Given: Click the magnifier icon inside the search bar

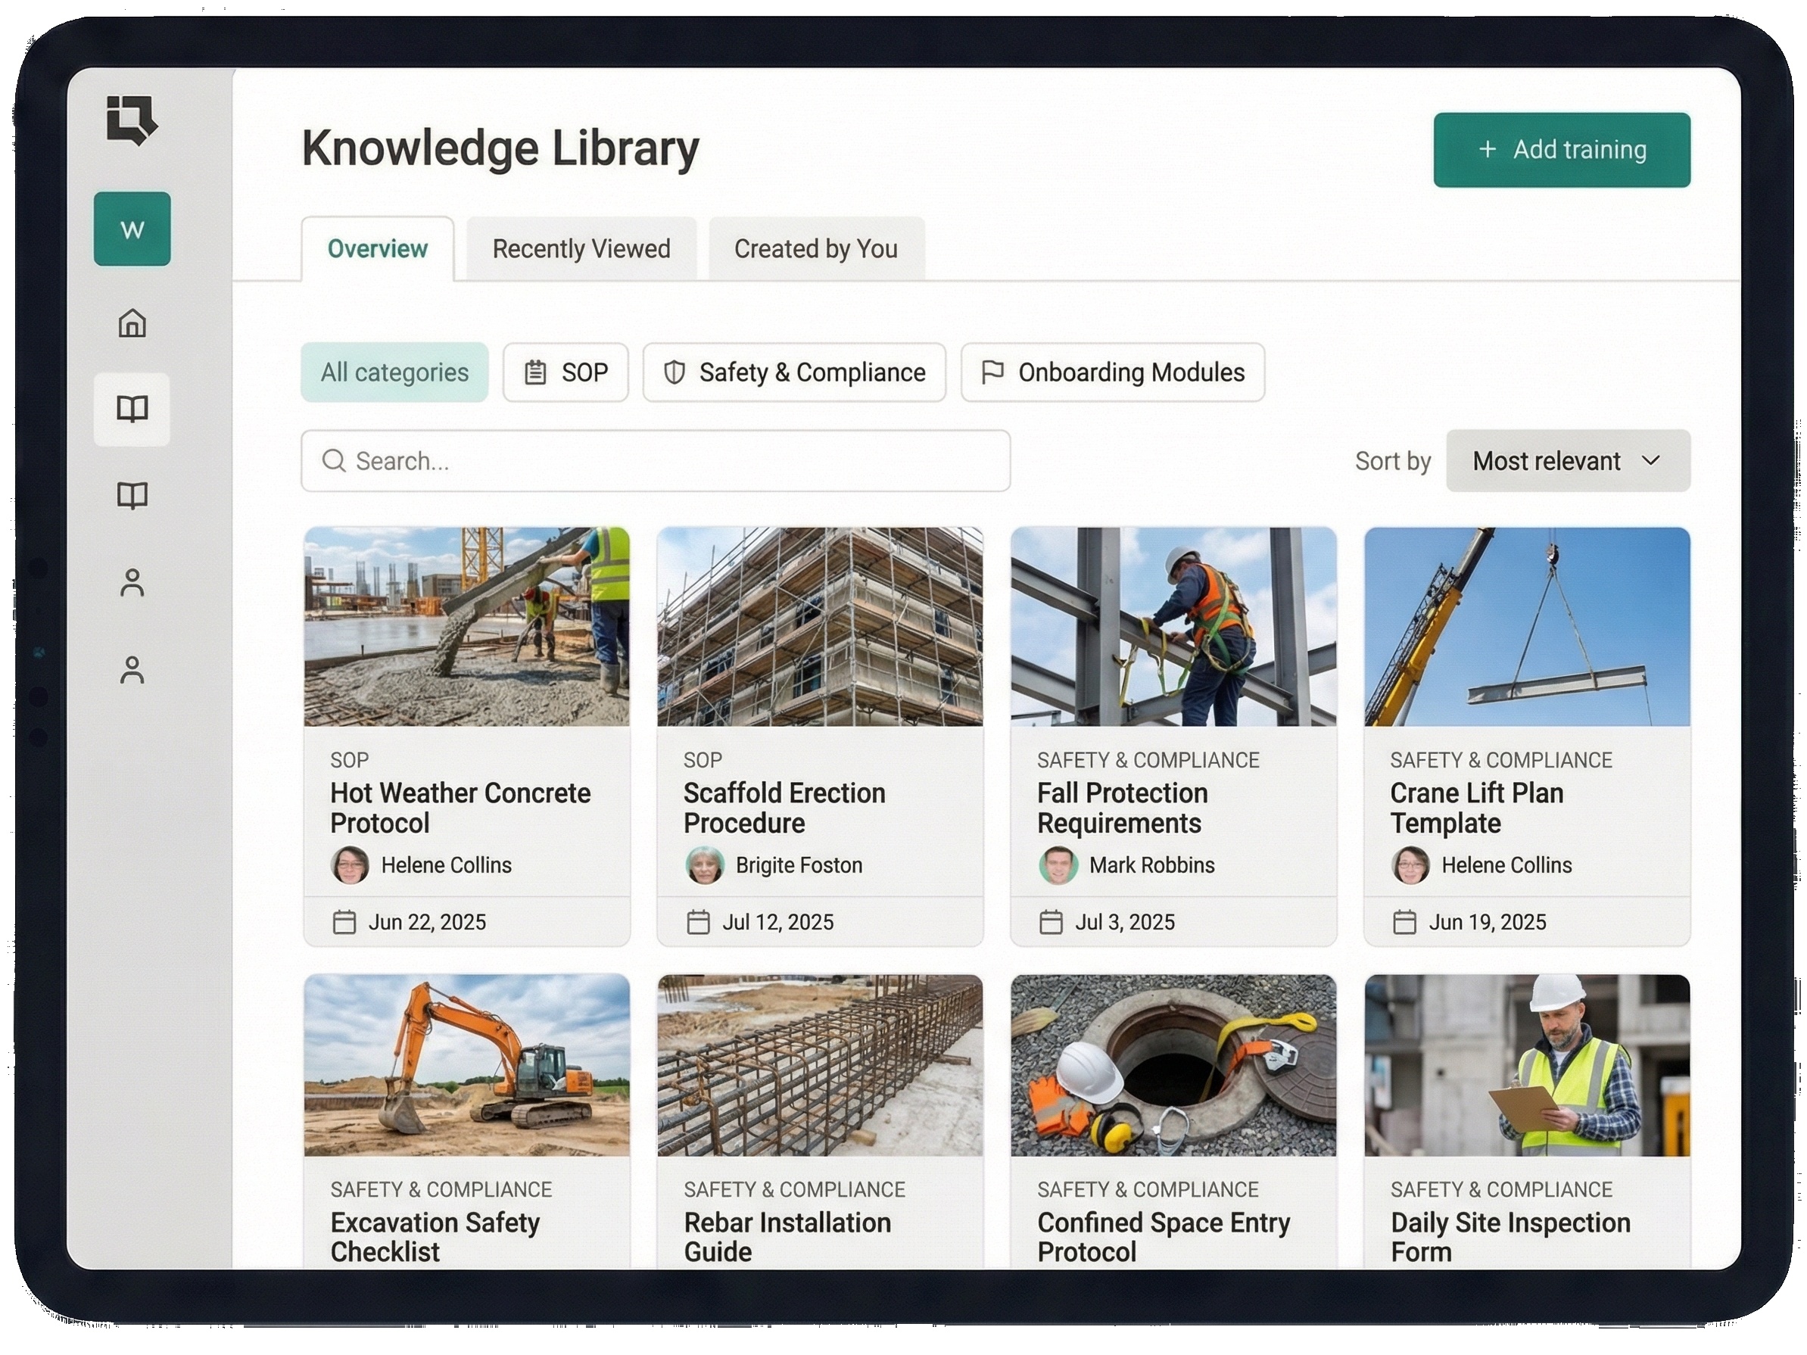Looking at the screenshot, I should click(x=334, y=461).
